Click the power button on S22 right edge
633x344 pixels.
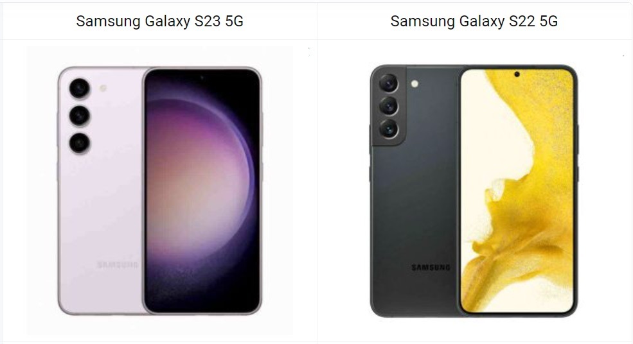click(578, 174)
